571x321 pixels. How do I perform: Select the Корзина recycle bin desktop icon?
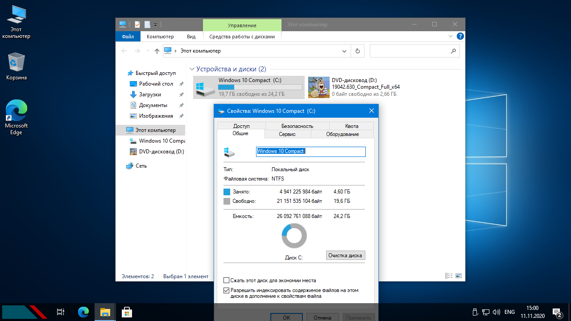(17, 67)
